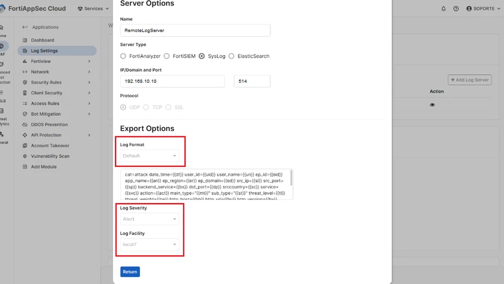Open the Log Format dropdown
Screen dimensions: 504x284
149,156
